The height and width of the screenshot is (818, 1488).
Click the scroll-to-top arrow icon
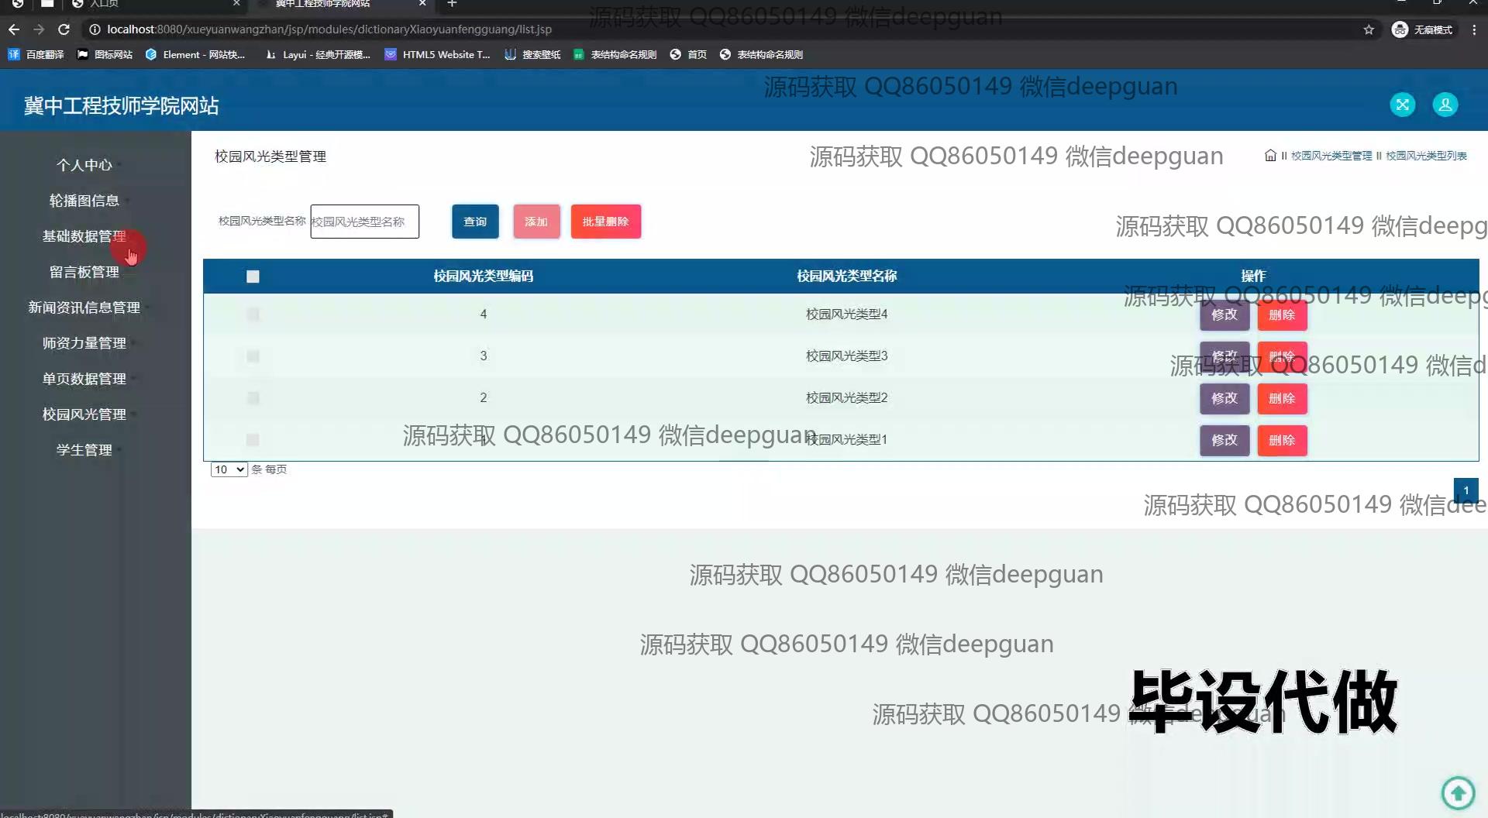[1458, 792]
